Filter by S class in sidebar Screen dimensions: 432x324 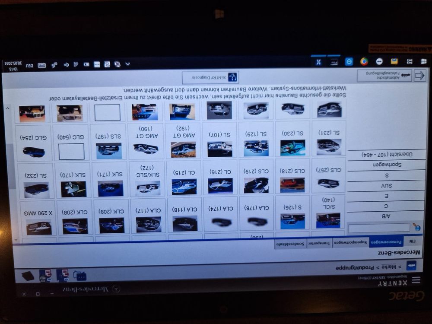387,175
